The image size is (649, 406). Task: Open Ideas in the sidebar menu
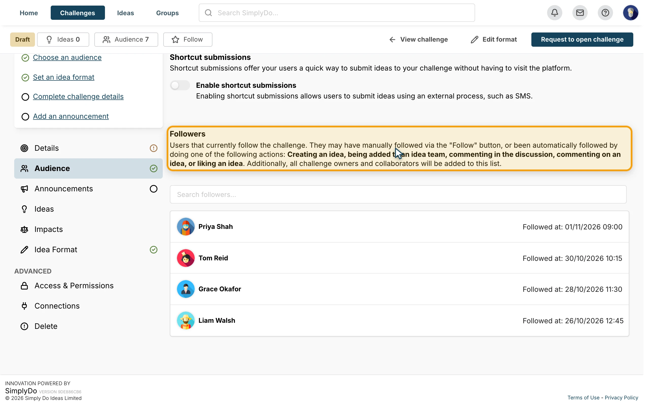[x=88, y=209]
